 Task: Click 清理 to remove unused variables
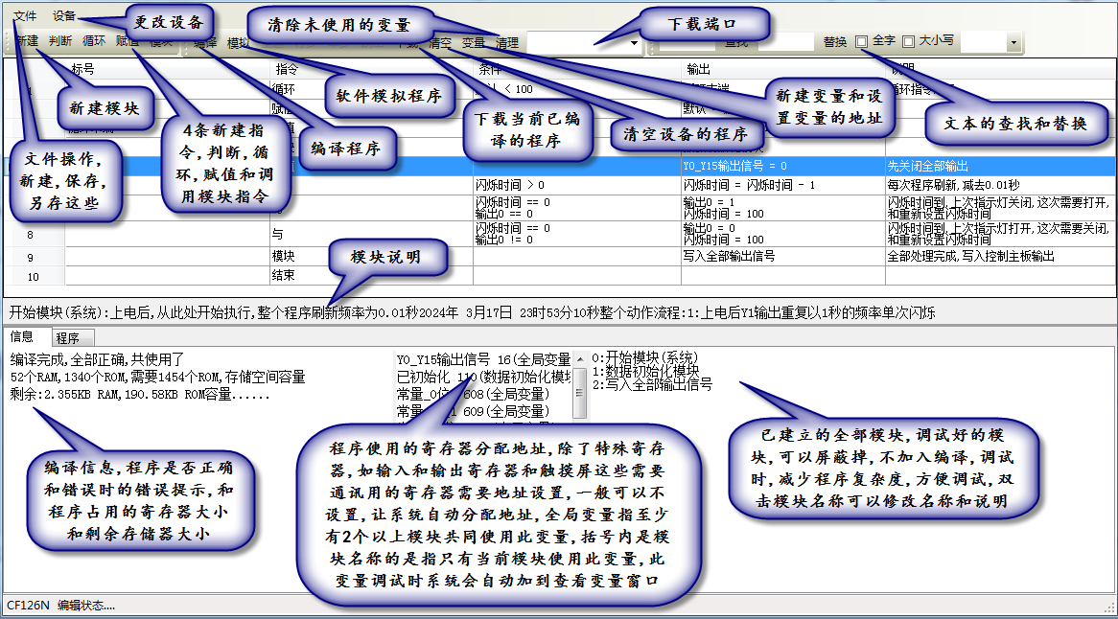pyautogui.click(x=507, y=42)
